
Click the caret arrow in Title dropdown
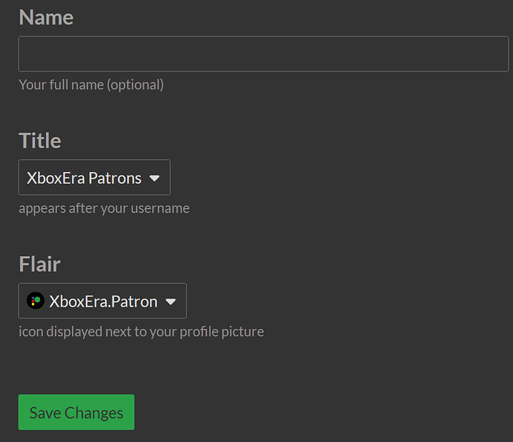pos(154,179)
